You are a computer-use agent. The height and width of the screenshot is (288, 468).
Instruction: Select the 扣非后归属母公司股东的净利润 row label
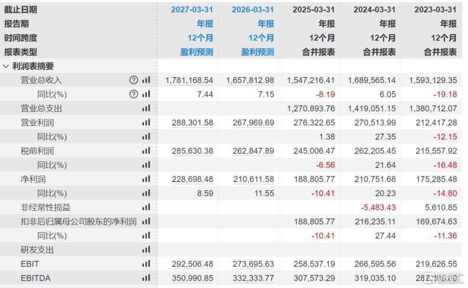click(79, 221)
